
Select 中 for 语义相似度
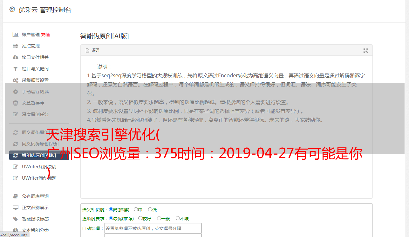pos(136,209)
